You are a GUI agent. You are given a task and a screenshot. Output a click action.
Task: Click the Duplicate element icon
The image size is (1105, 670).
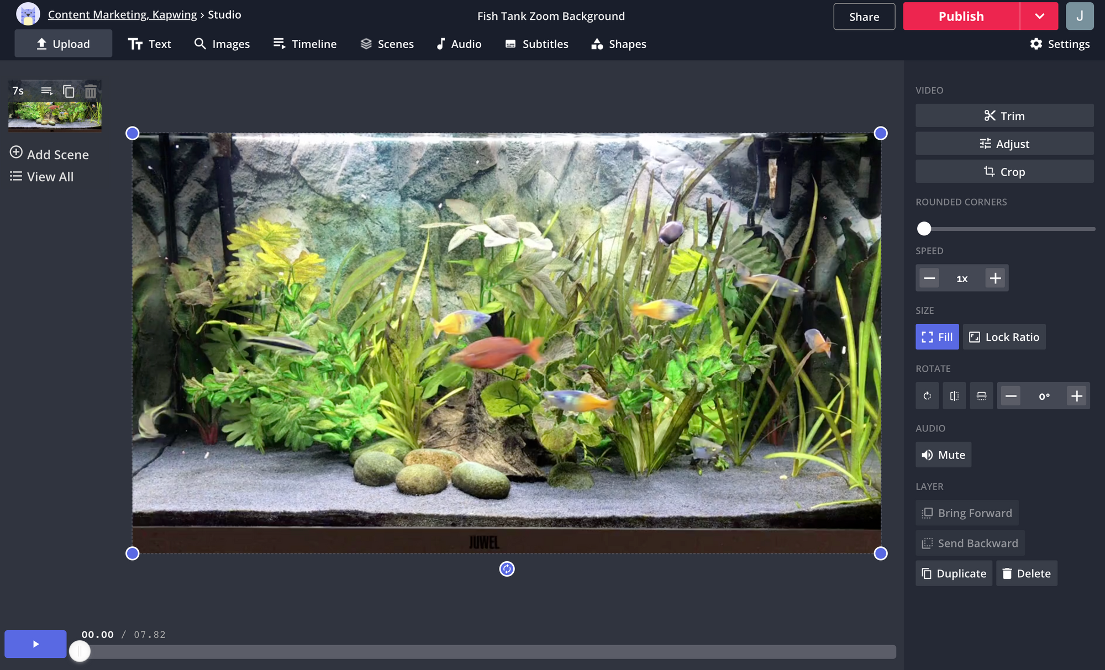coord(953,573)
